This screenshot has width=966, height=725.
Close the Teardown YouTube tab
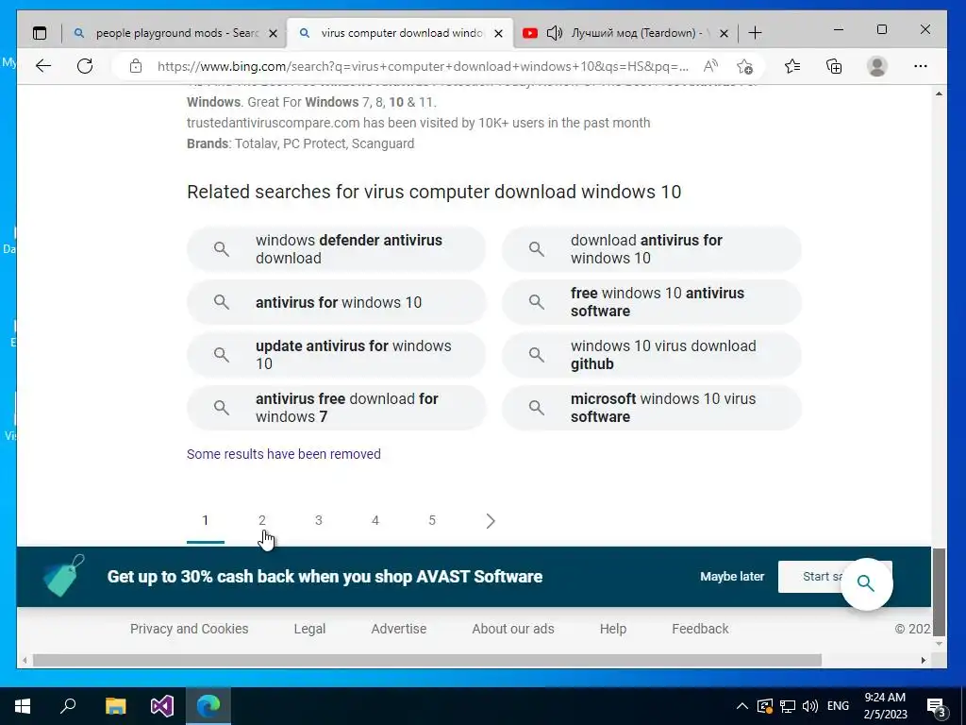(x=724, y=33)
